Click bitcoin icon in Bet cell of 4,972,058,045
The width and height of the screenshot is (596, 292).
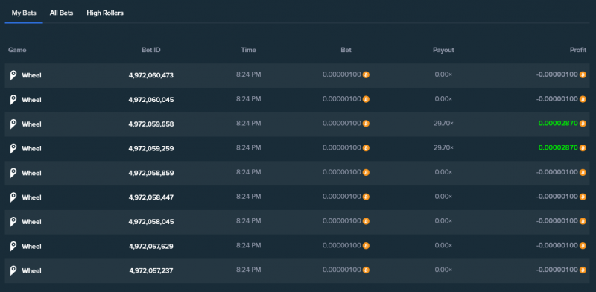(x=366, y=221)
